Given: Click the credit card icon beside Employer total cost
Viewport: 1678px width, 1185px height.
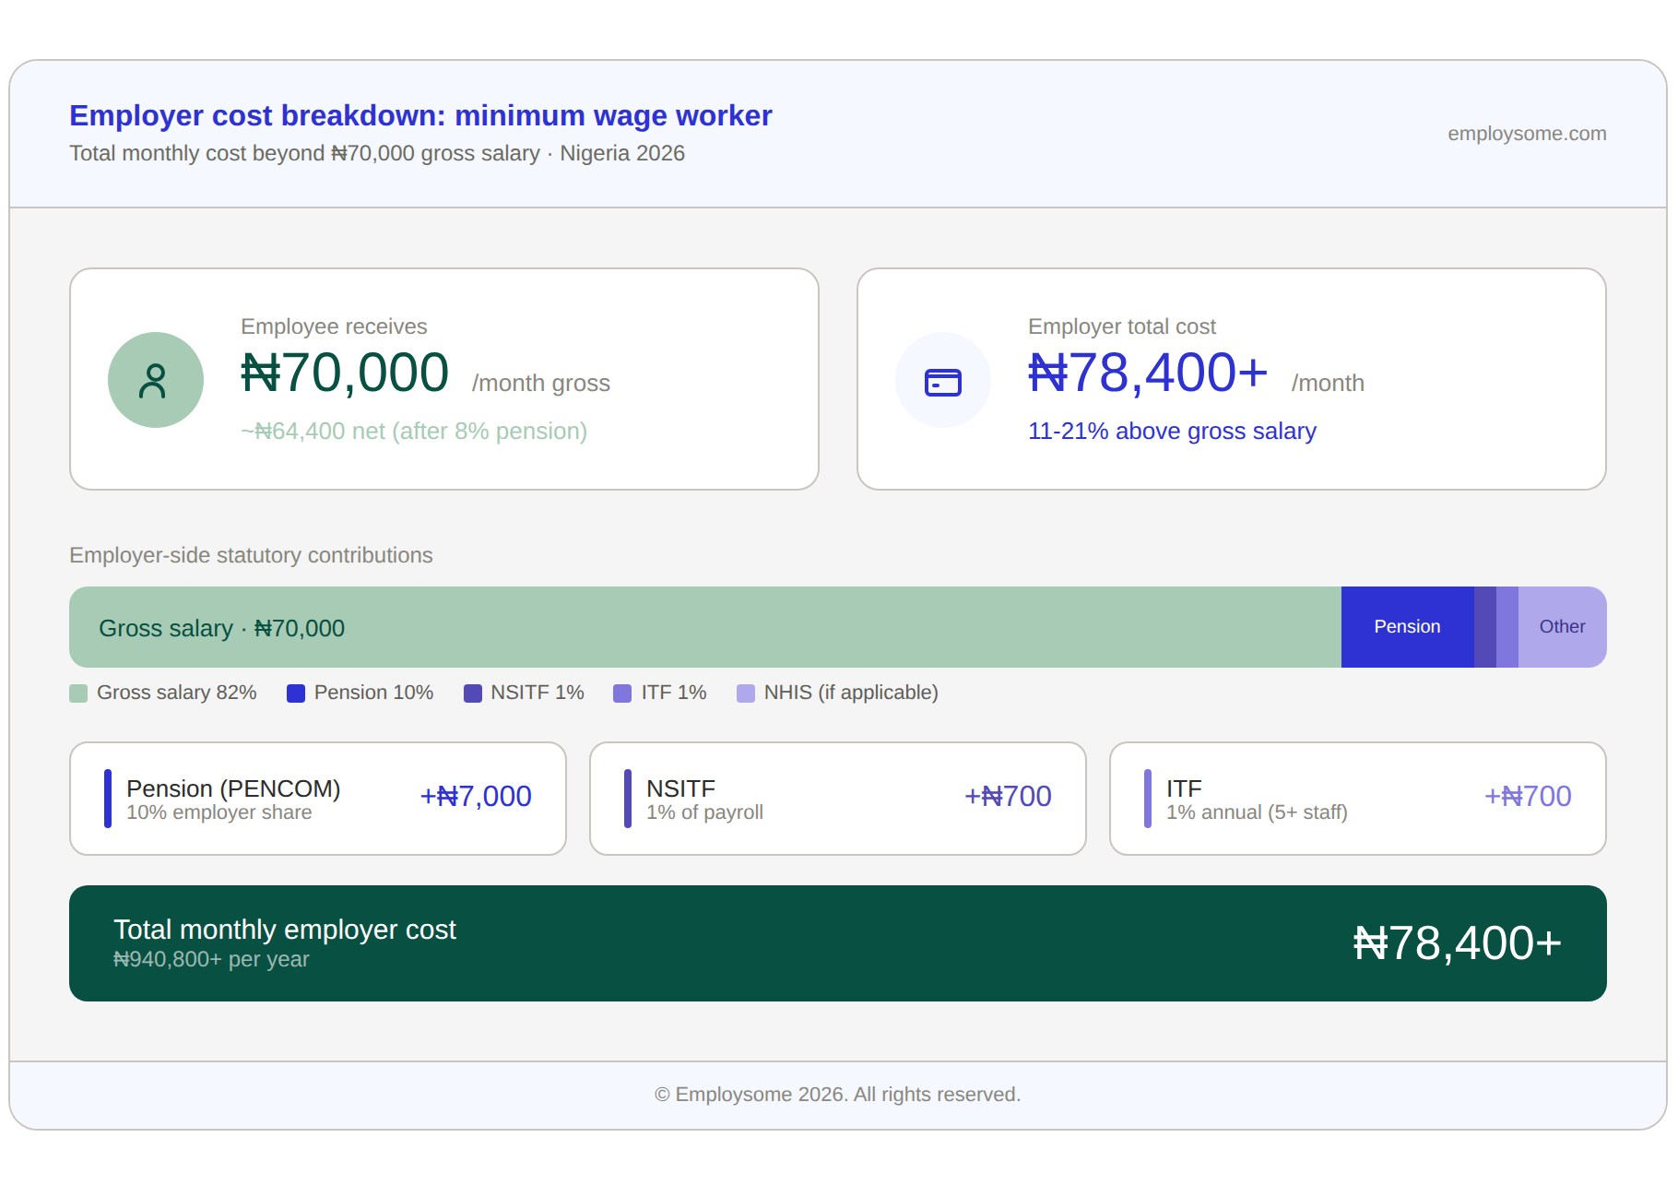Looking at the screenshot, I should click(942, 379).
